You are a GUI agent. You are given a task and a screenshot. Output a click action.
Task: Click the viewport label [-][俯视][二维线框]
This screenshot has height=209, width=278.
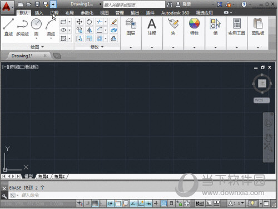click(x=21, y=67)
